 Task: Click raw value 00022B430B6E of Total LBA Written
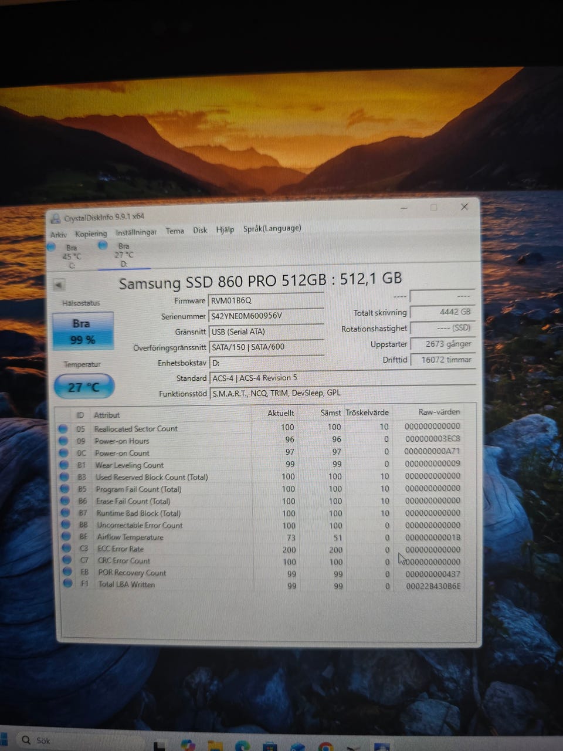[433, 586]
